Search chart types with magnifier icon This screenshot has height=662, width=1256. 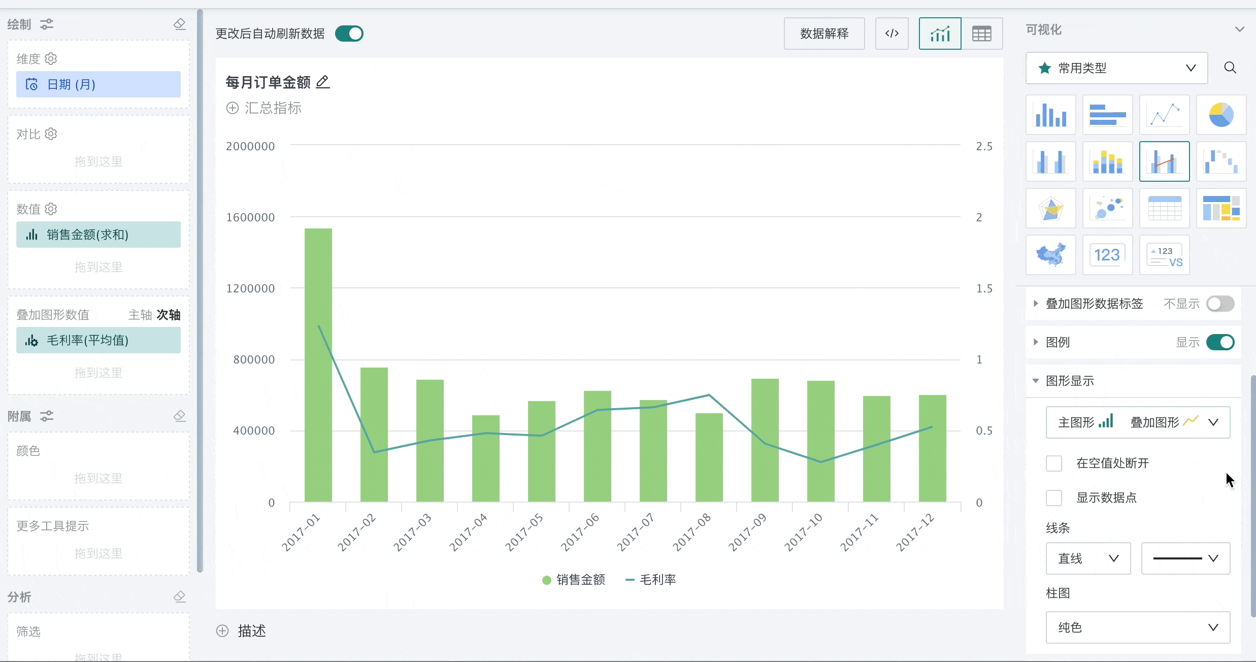point(1230,68)
